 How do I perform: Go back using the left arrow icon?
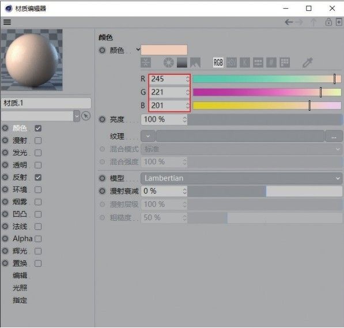click(289, 22)
